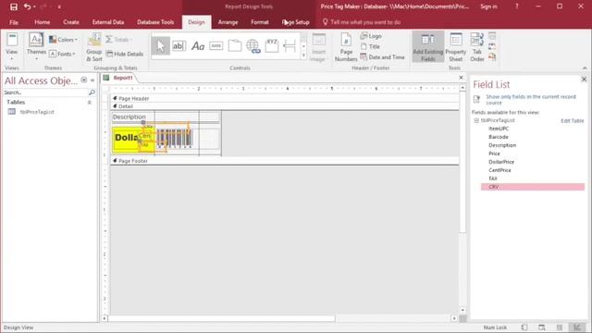The height and width of the screenshot is (333, 592).
Task: Select the DollarPrice field
Action: click(501, 162)
